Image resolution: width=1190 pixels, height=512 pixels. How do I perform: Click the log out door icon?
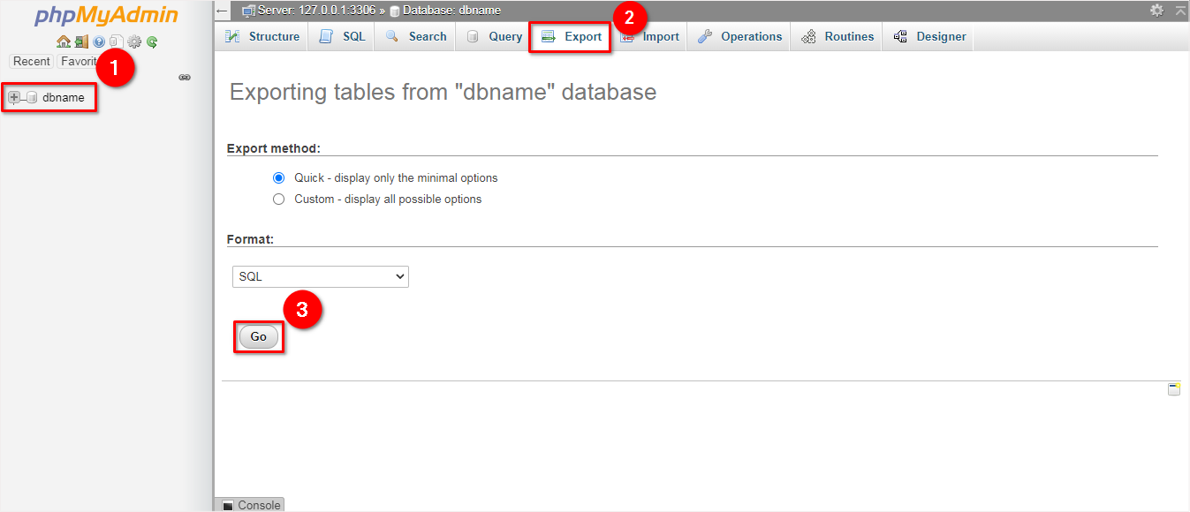click(80, 41)
